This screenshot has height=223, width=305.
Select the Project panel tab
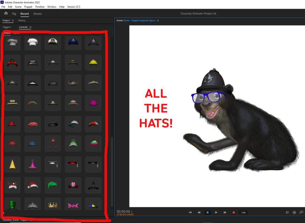6,21
